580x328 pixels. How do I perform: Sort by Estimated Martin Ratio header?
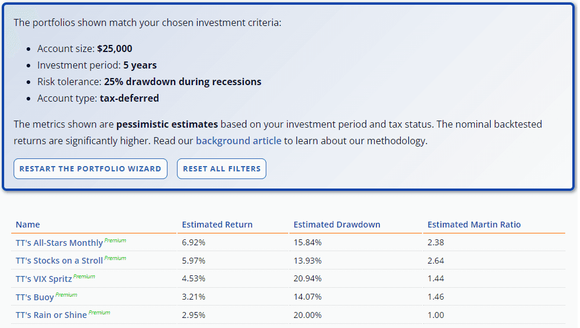click(474, 225)
